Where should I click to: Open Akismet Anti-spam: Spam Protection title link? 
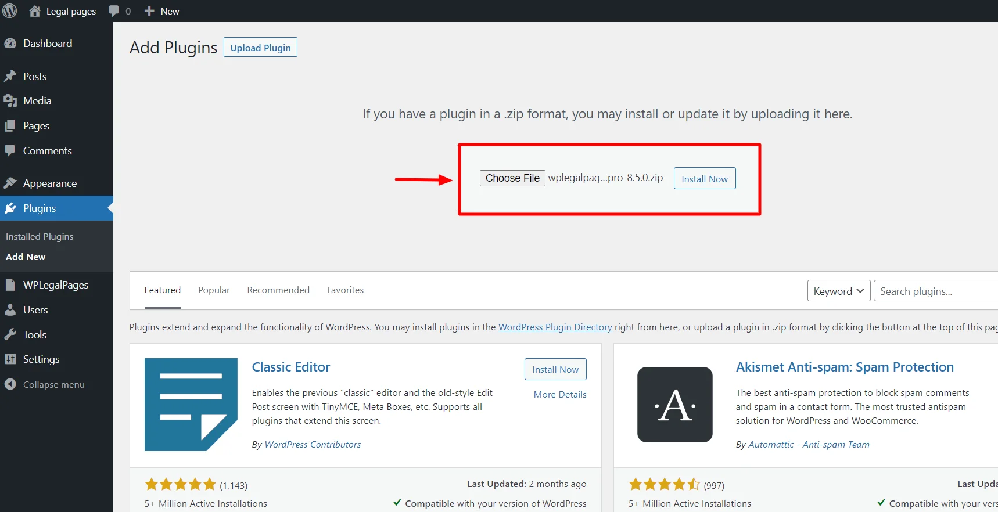click(845, 367)
